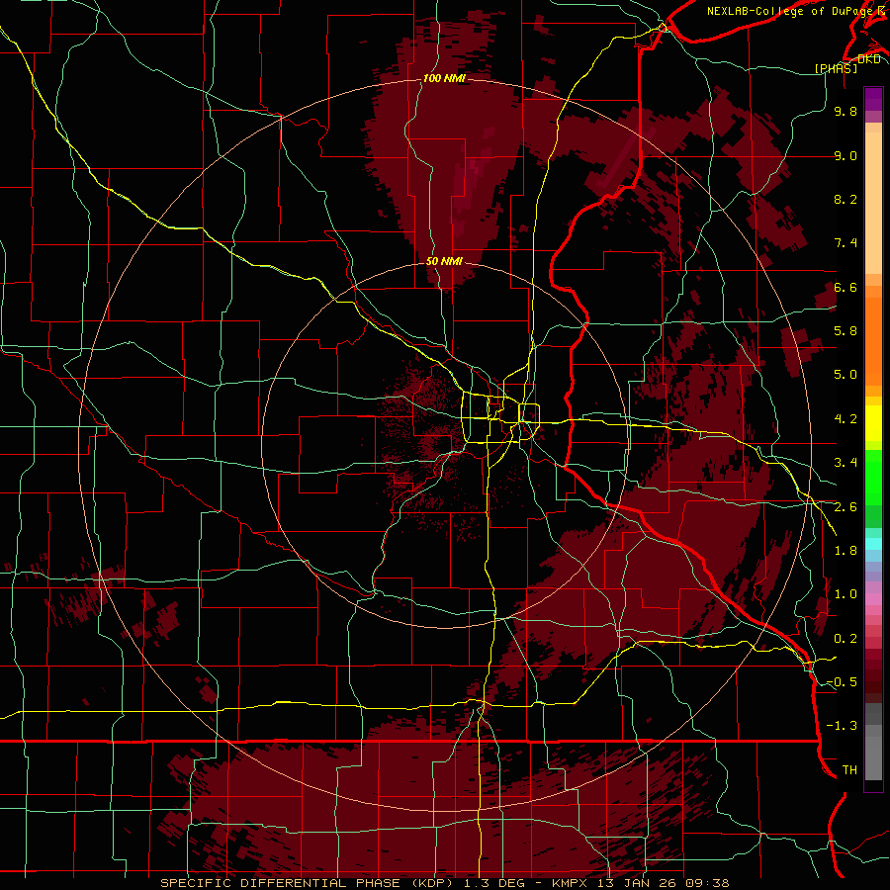Click the 'TH' threshold label on scale
Screen dimensions: 890x890
pos(849,770)
